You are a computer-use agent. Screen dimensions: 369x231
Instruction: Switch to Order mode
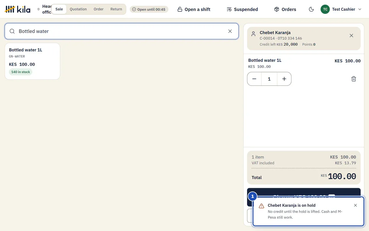[99, 9]
